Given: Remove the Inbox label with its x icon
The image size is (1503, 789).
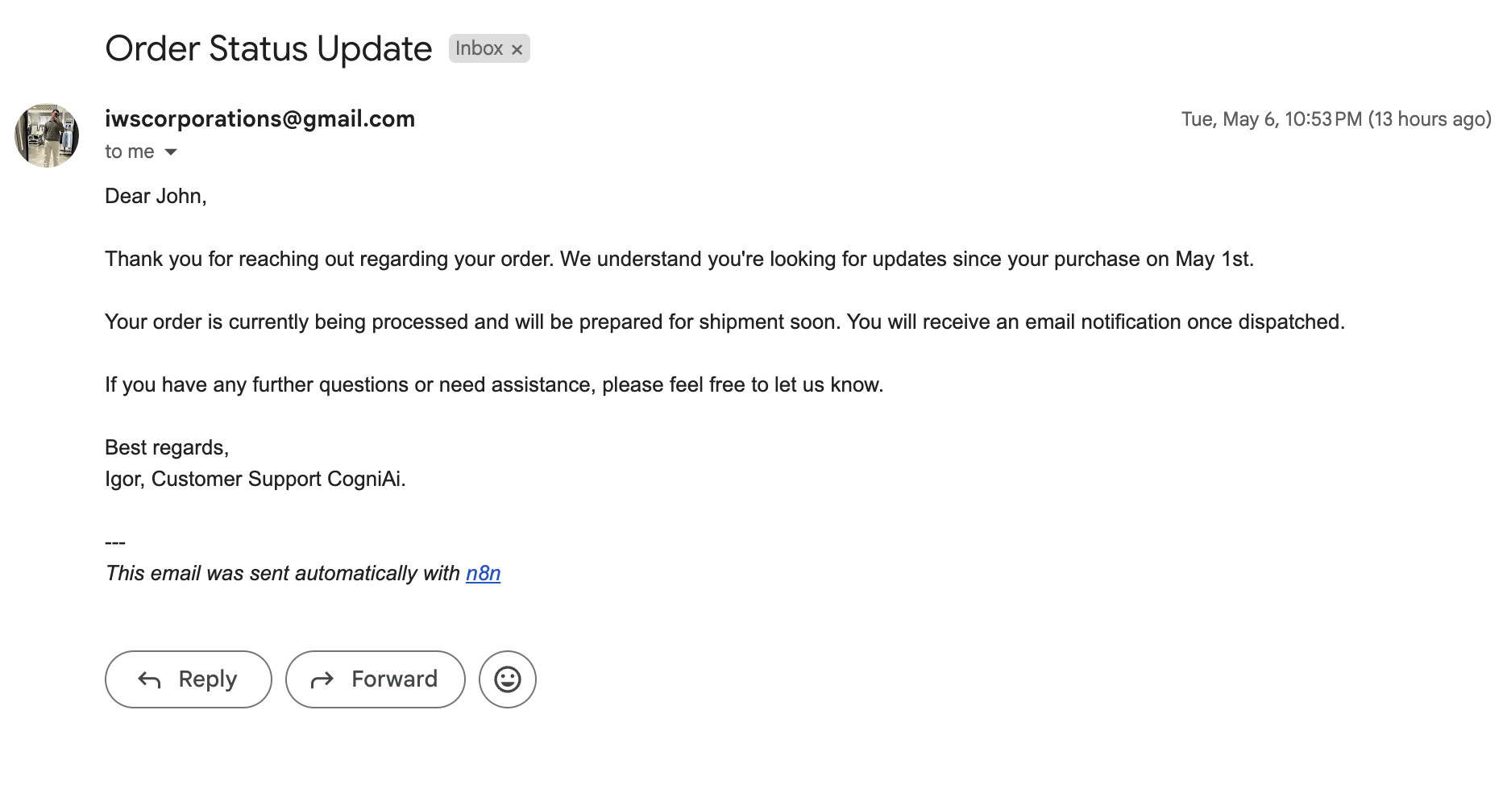Looking at the screenshot, I should [517, 50].
